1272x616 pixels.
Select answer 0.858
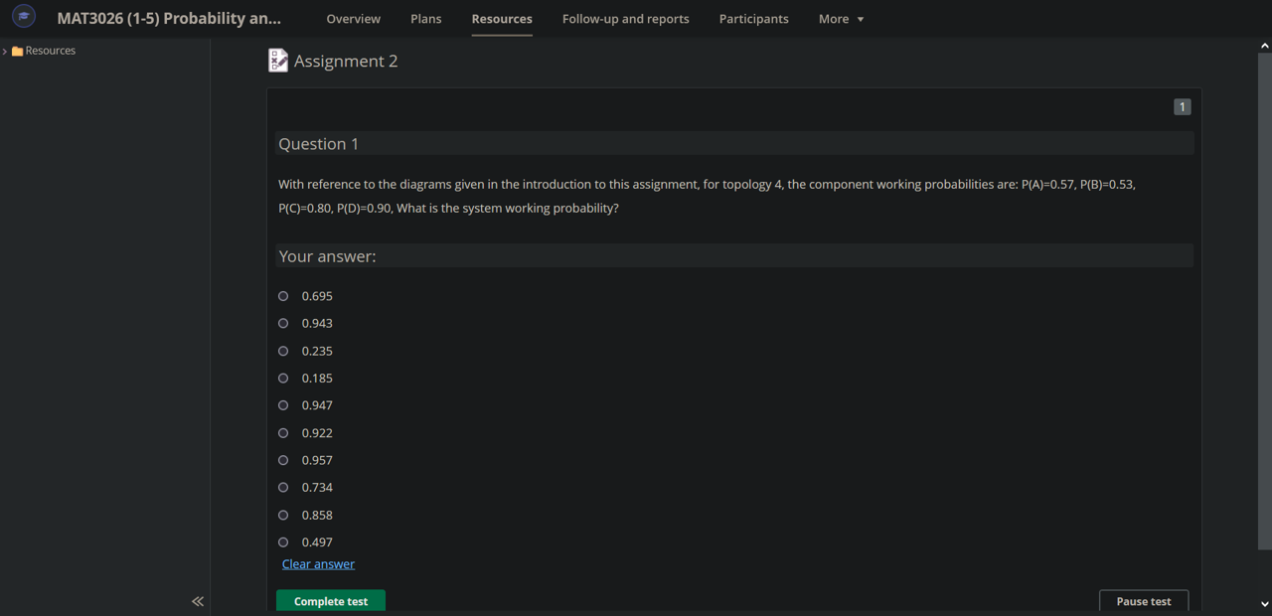point(283,515)
